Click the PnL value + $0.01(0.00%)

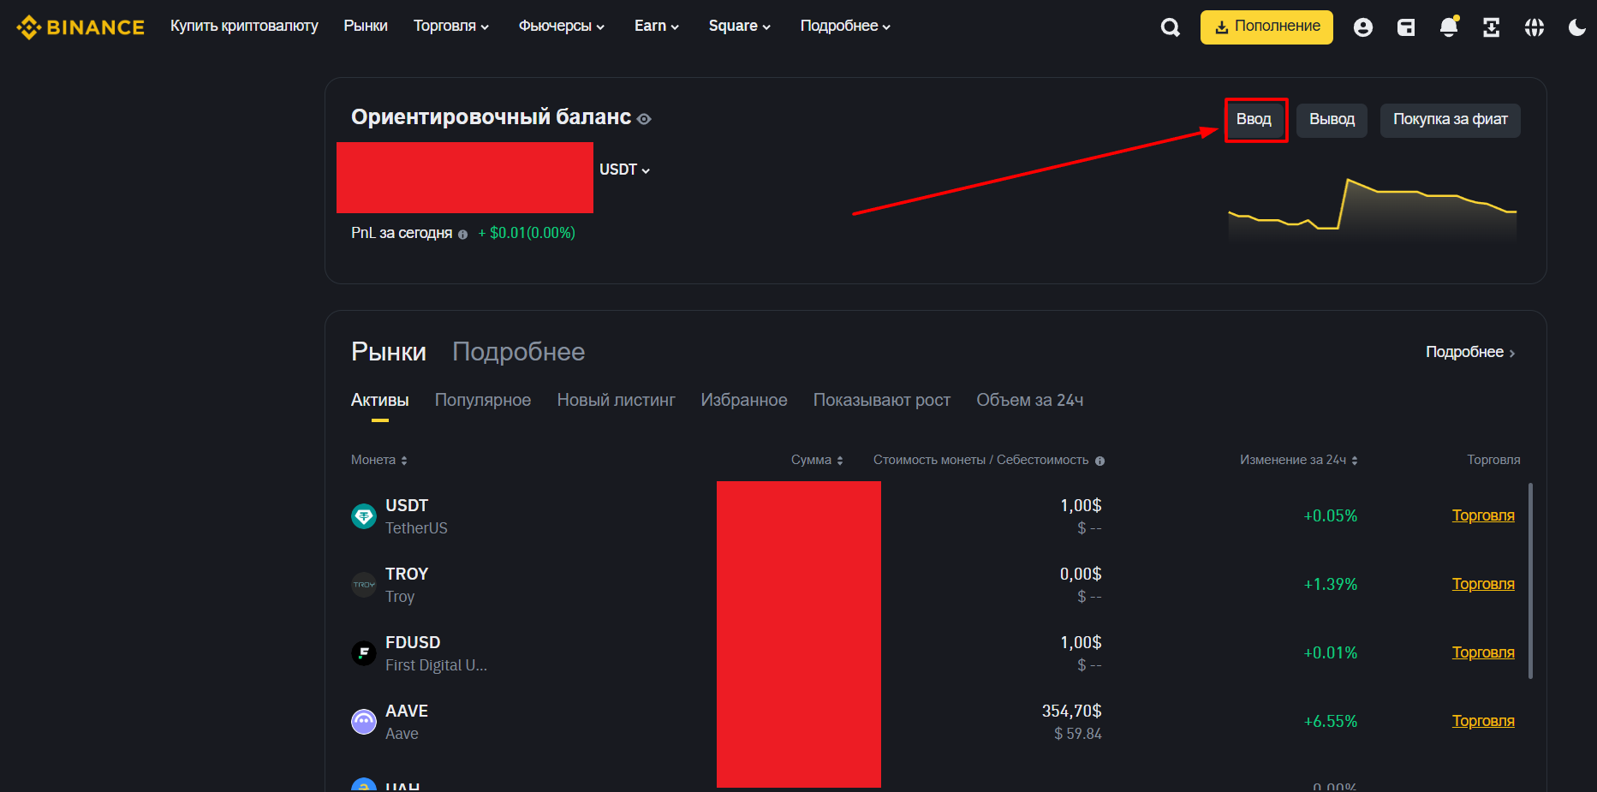click(527, 233)
